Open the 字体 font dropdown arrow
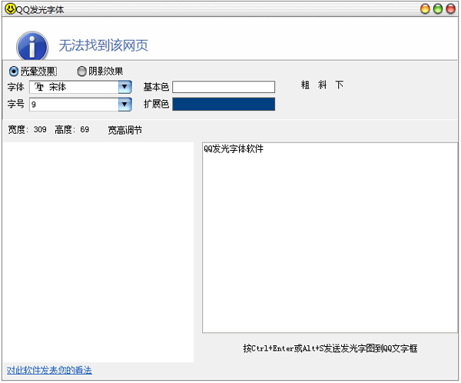This screenshot has height=383, width=461. click(x=125, y=87)
